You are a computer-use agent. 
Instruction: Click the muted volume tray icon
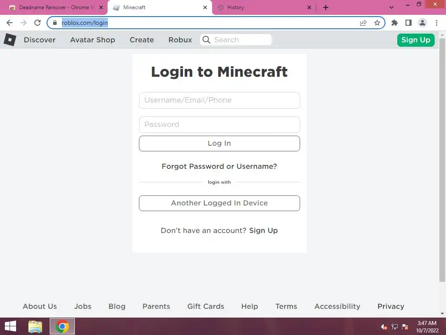384,327
